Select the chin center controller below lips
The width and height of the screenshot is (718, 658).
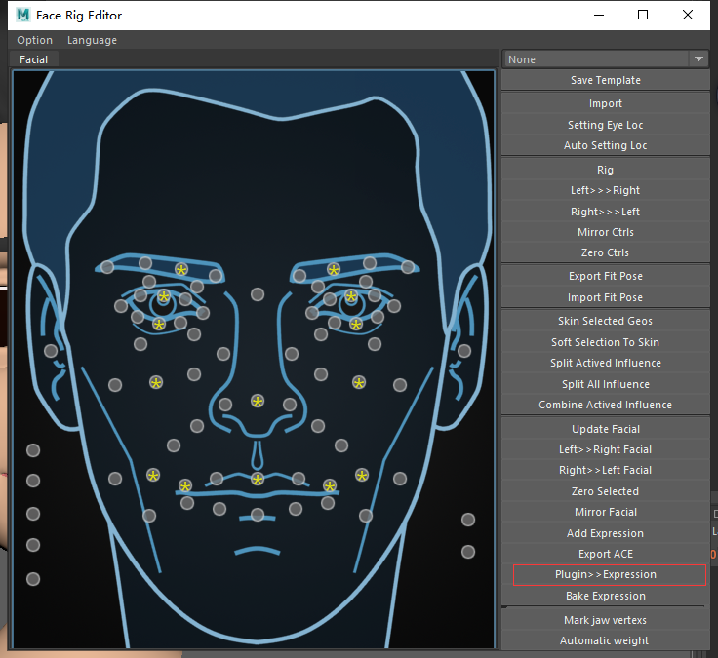(258, 515)
